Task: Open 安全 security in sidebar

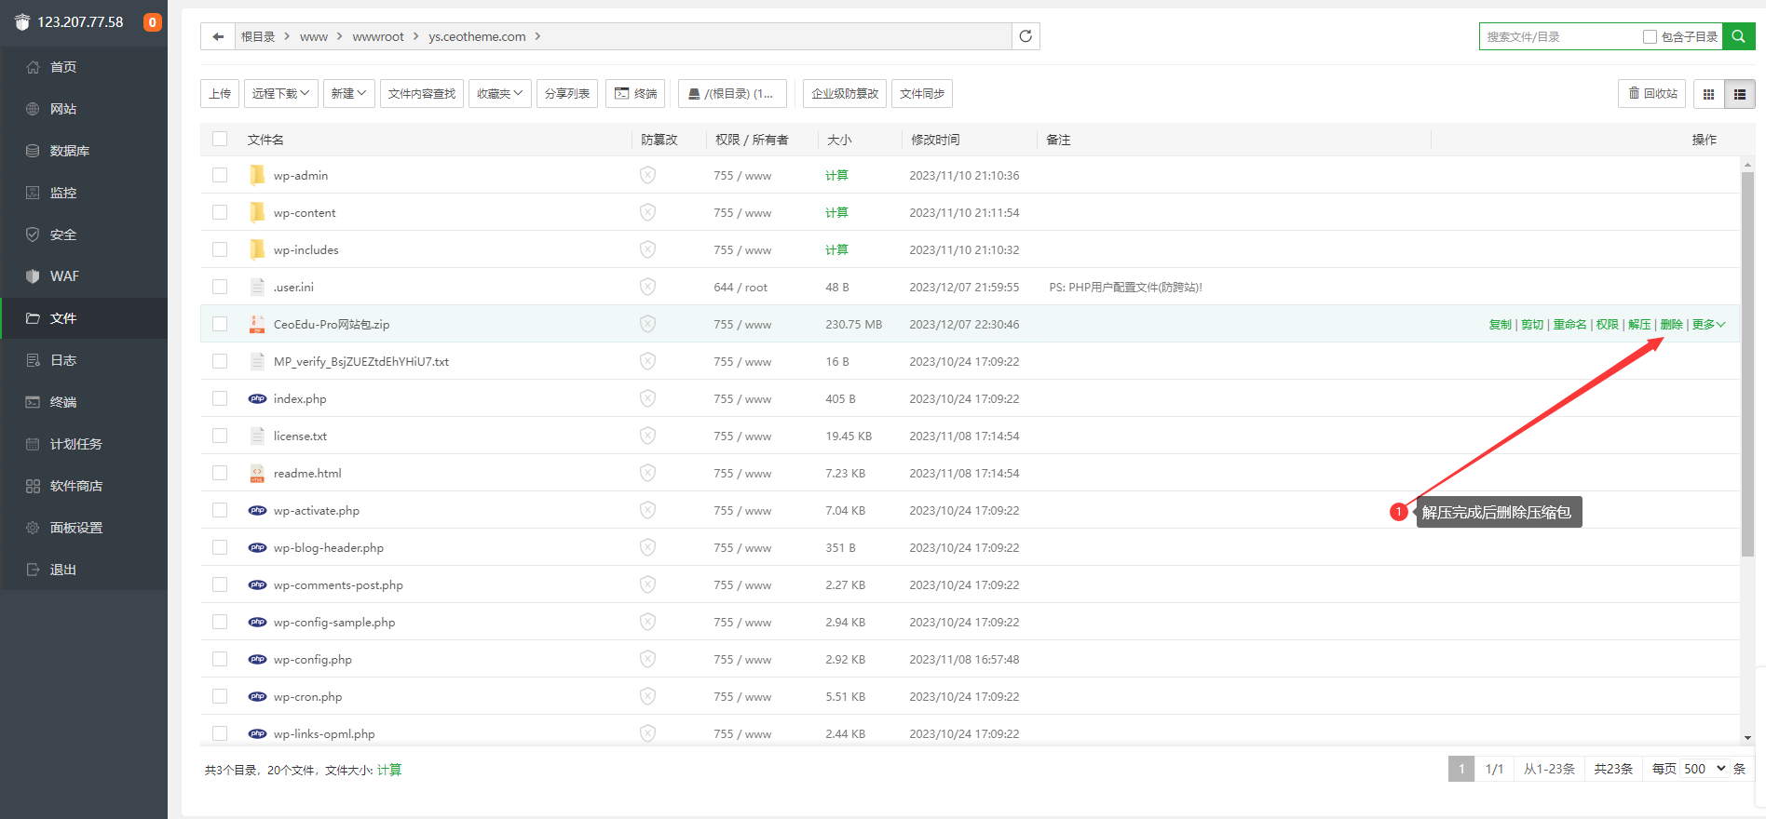Action: click(84, 235)
